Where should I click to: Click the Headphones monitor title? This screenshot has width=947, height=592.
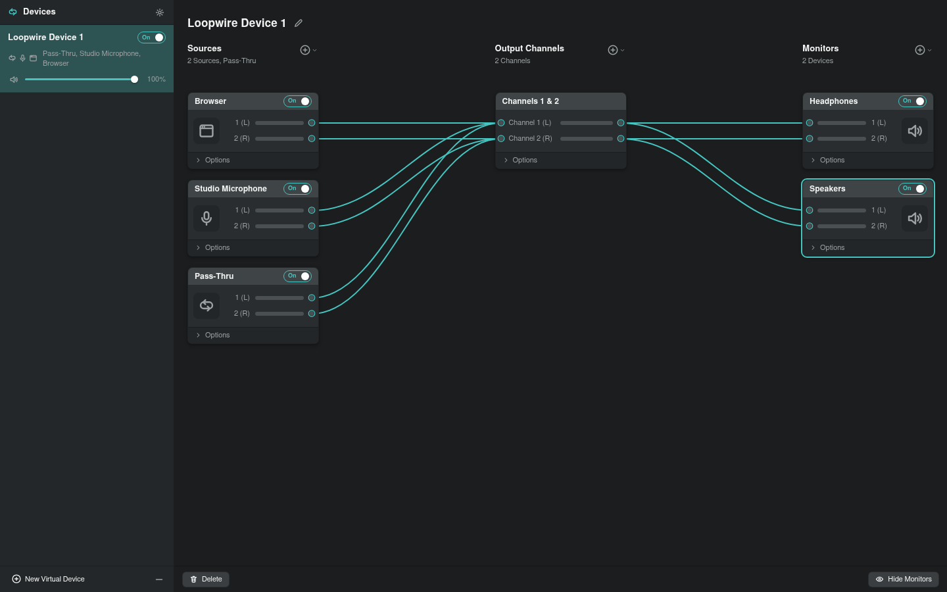click(x=833, y=101)
